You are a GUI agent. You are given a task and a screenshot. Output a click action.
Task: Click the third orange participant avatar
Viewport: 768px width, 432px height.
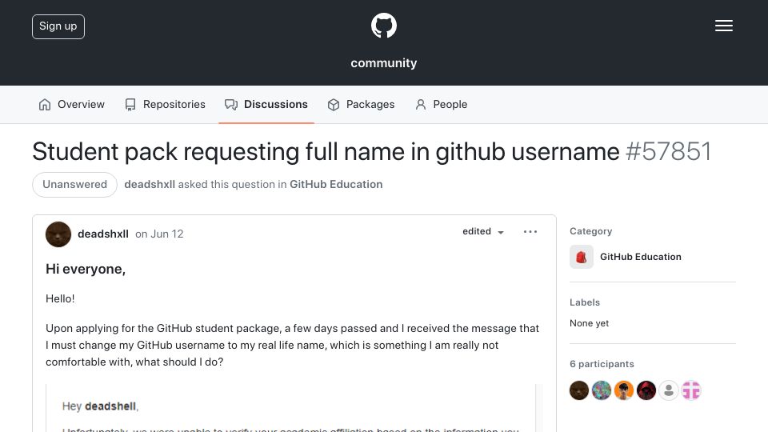(x=624, y=390)
